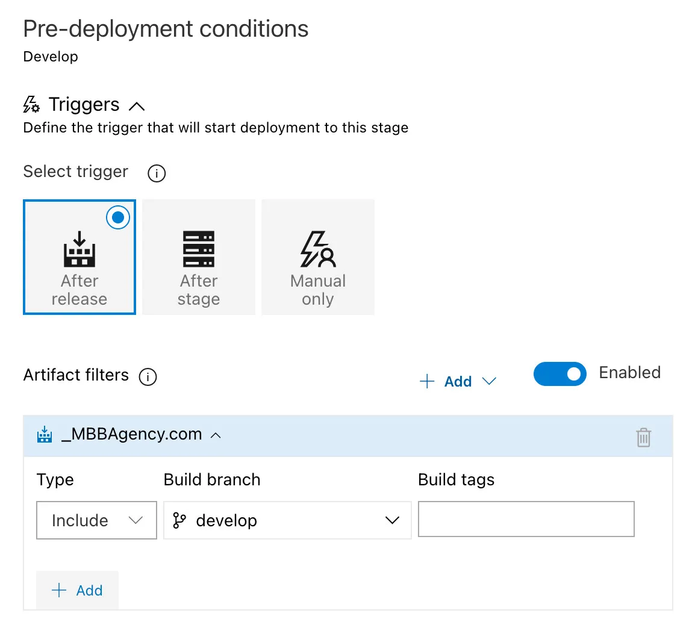Click the Triggers lightning gear icon
The width and height of the screenshot is (695, 625).
[31, 105]
